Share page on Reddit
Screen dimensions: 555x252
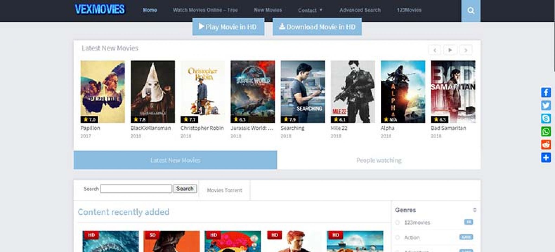tap(546, 145)
